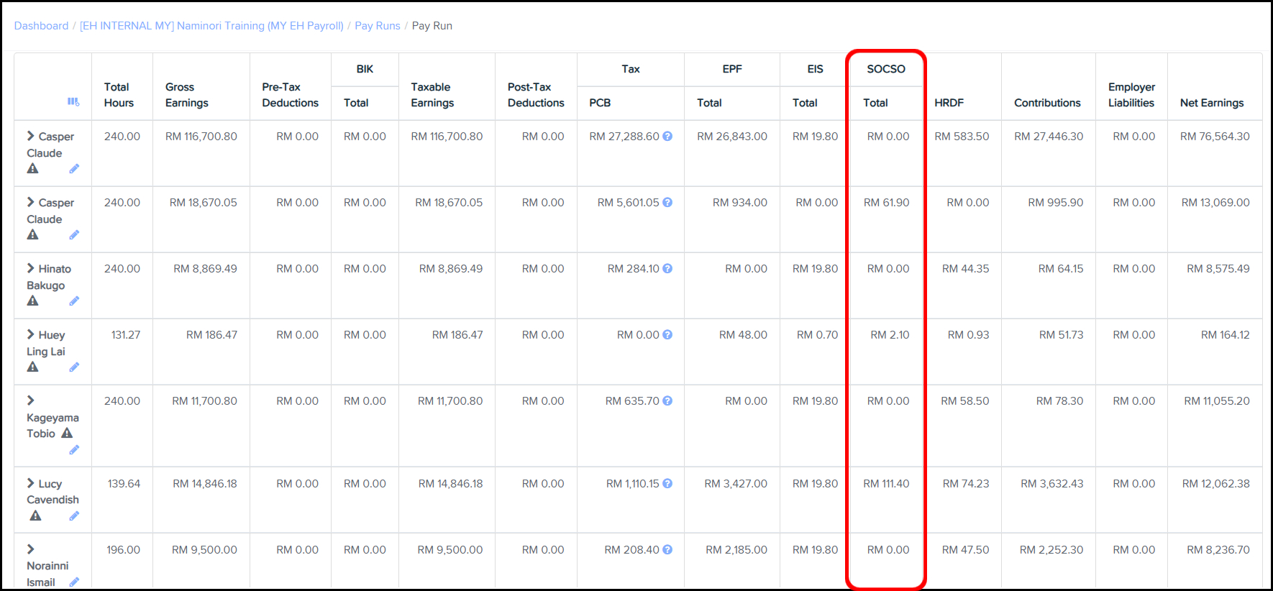Expand the Huey Ling Lai row
The width and height of the screenshot is (1273, 591).
click(31, 334)
